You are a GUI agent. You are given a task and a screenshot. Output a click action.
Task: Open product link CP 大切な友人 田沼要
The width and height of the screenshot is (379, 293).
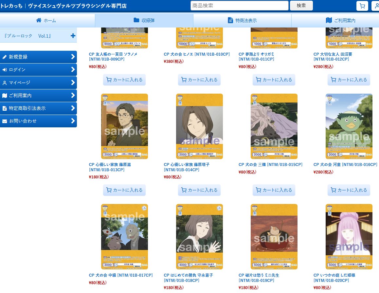pos(333,57)
